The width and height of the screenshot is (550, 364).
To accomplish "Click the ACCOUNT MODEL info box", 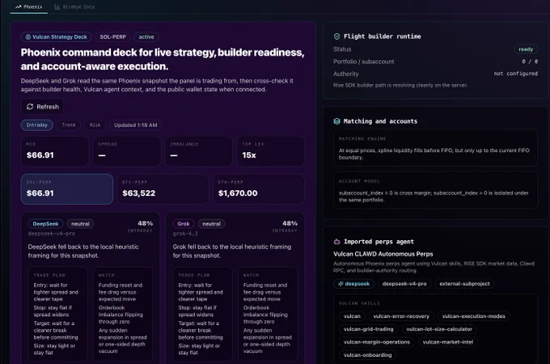I will 435,190.
